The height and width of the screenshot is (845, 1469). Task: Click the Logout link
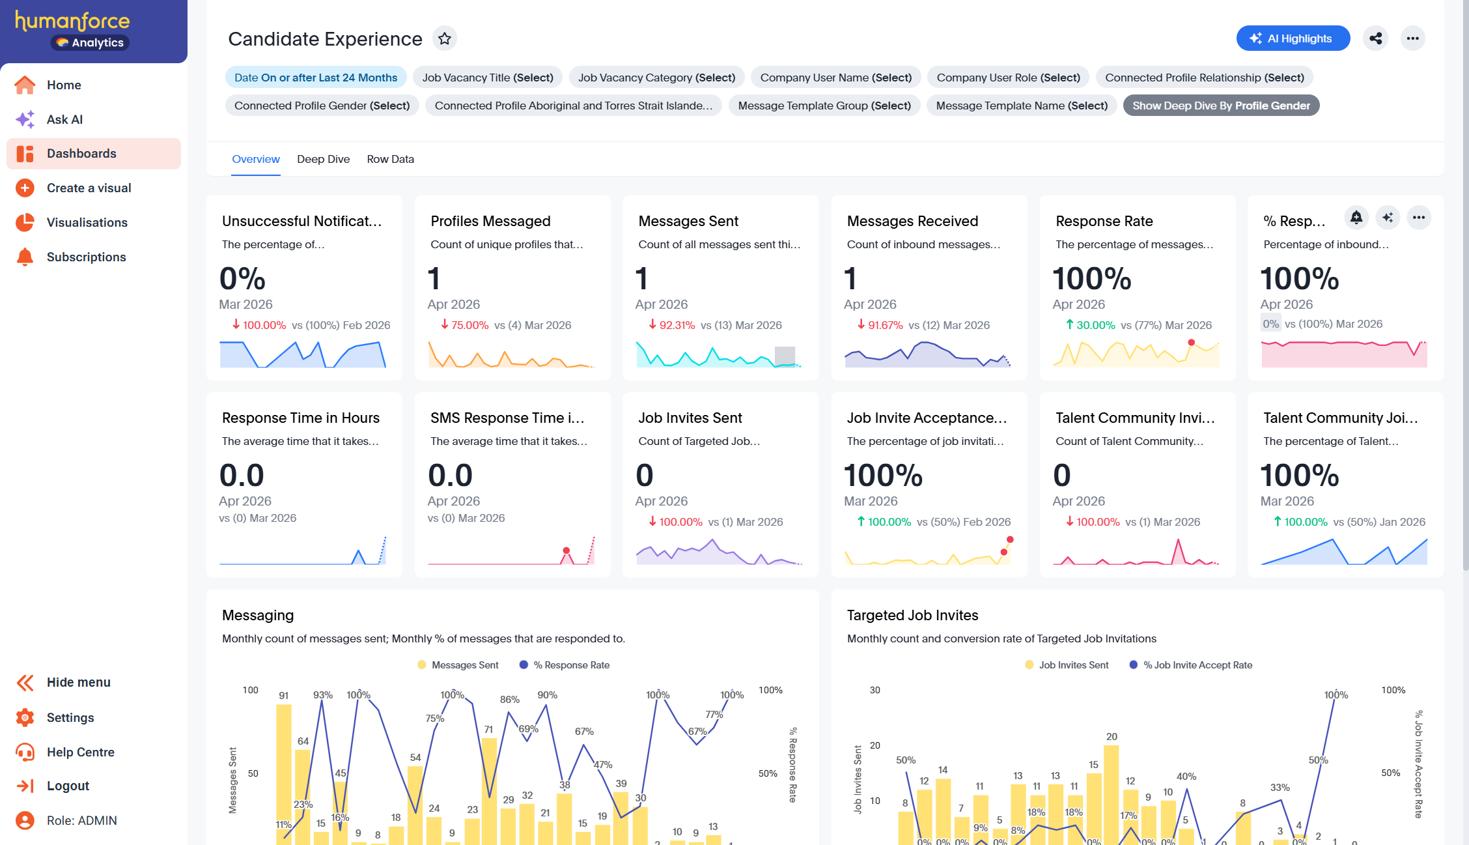[68, 786]
